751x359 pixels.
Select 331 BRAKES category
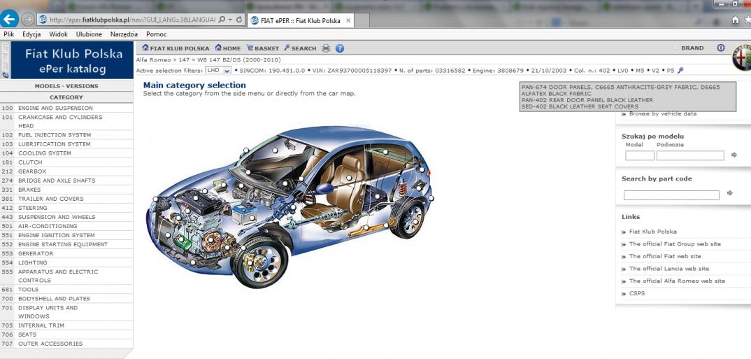(x=66, y=190)
